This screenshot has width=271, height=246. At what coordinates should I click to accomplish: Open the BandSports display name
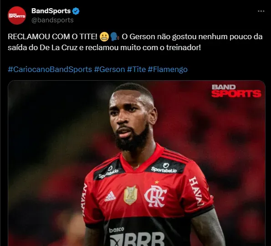coord(51,11)
